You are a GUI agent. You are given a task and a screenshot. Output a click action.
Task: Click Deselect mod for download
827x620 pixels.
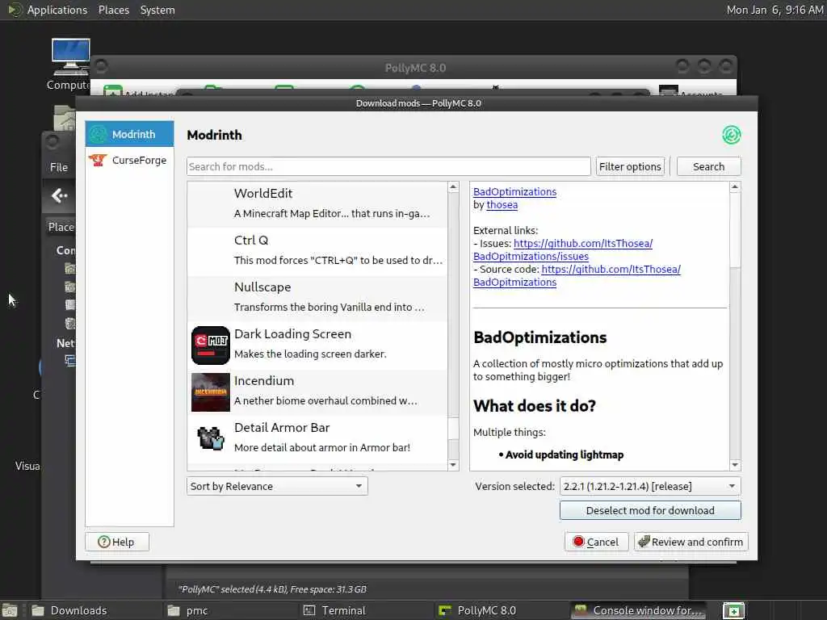point(650,510)
